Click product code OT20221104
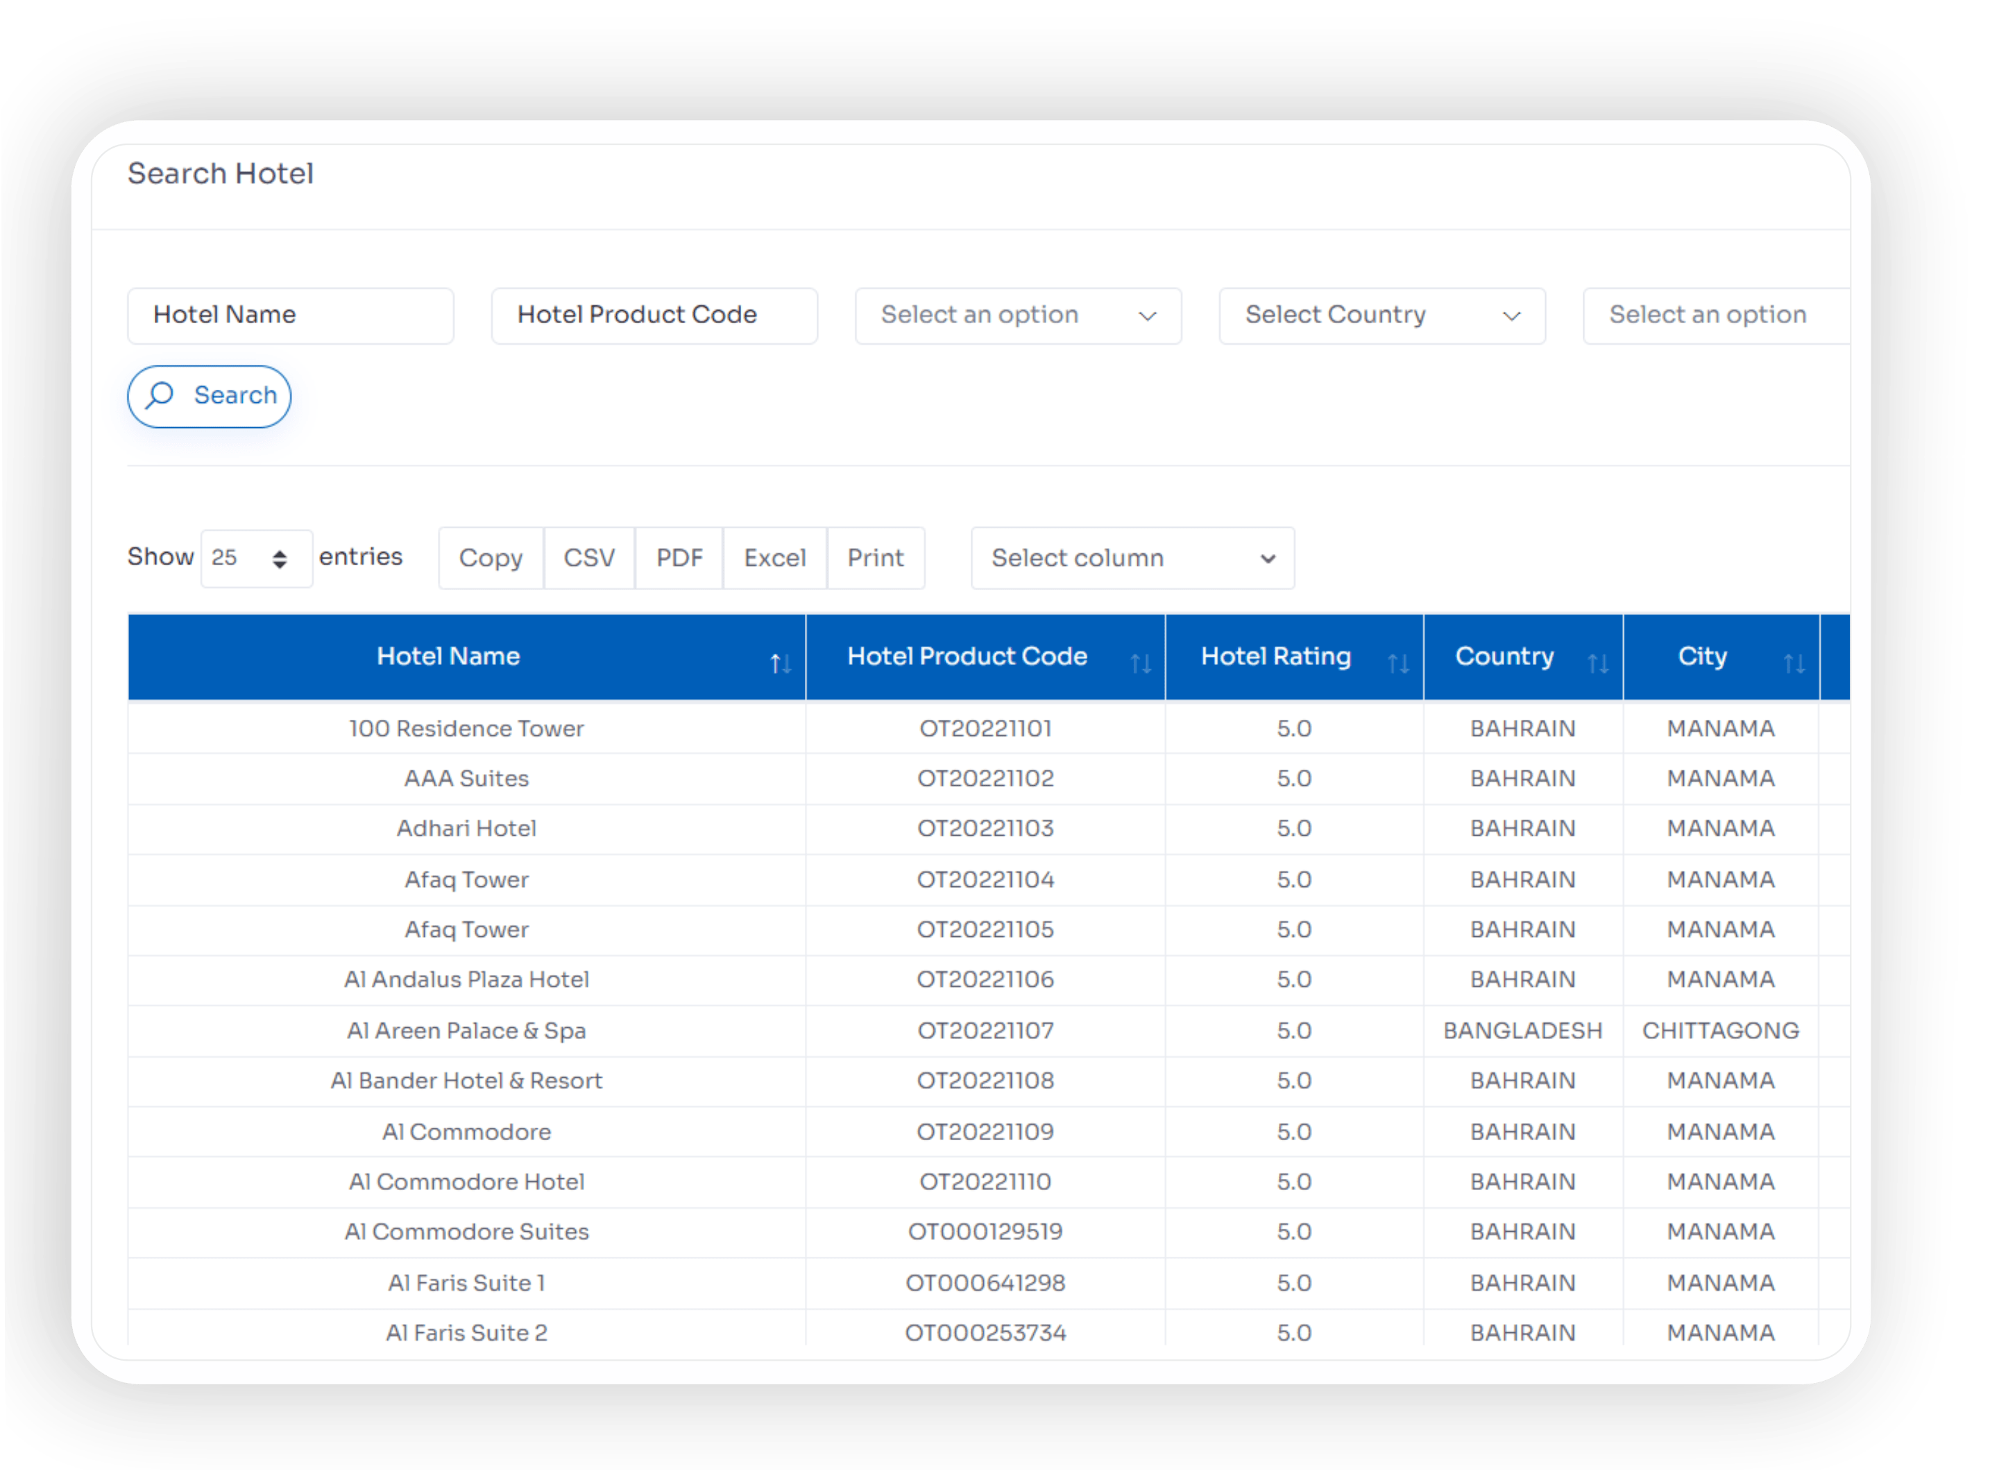Screen dimensions: 1990x1471 [987, 881]
